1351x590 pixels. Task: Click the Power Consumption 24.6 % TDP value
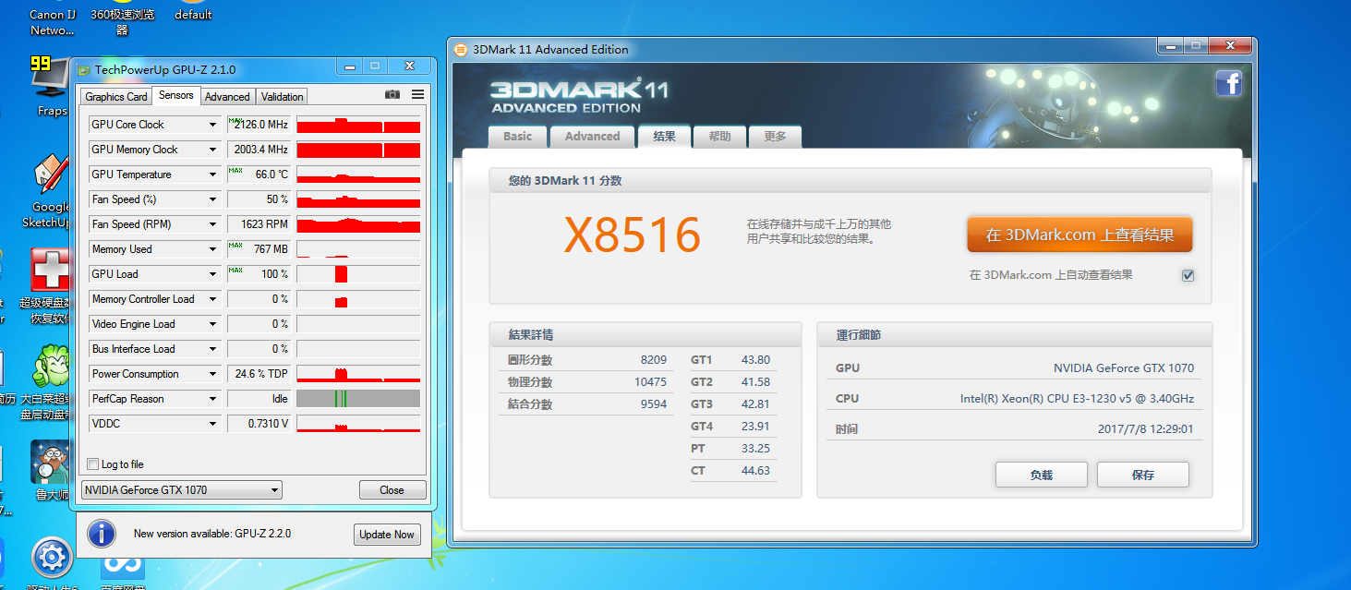[259, 374]
